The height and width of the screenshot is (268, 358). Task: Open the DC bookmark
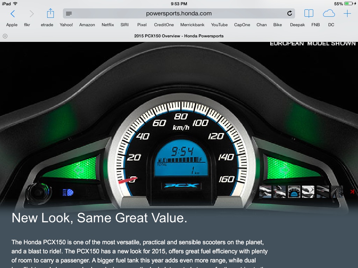[x=331, y=25]
